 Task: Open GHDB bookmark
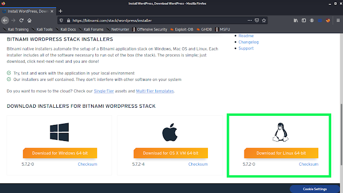204,29
